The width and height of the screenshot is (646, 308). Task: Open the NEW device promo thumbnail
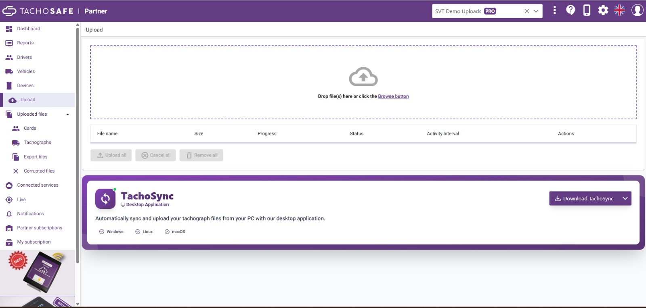click(38, 273)
